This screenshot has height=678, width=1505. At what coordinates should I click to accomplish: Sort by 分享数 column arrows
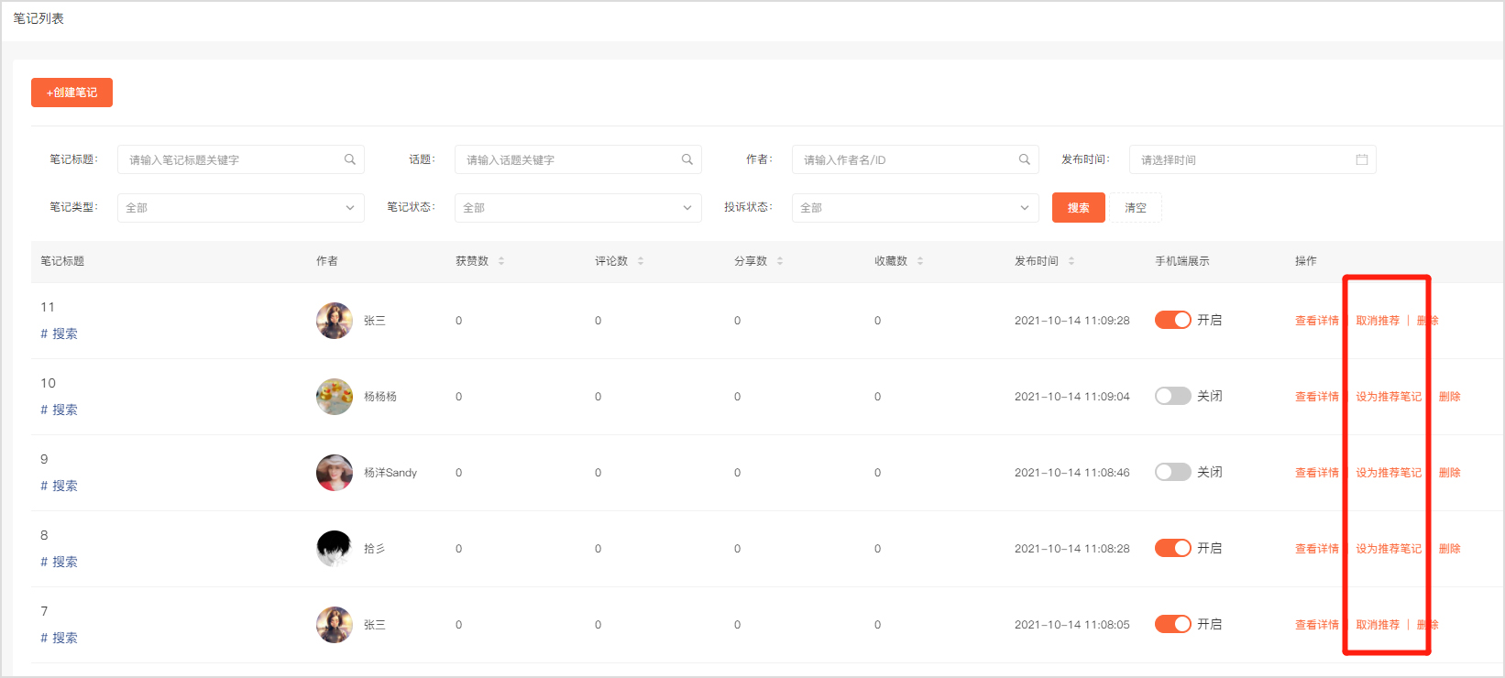tap(780, 261)
